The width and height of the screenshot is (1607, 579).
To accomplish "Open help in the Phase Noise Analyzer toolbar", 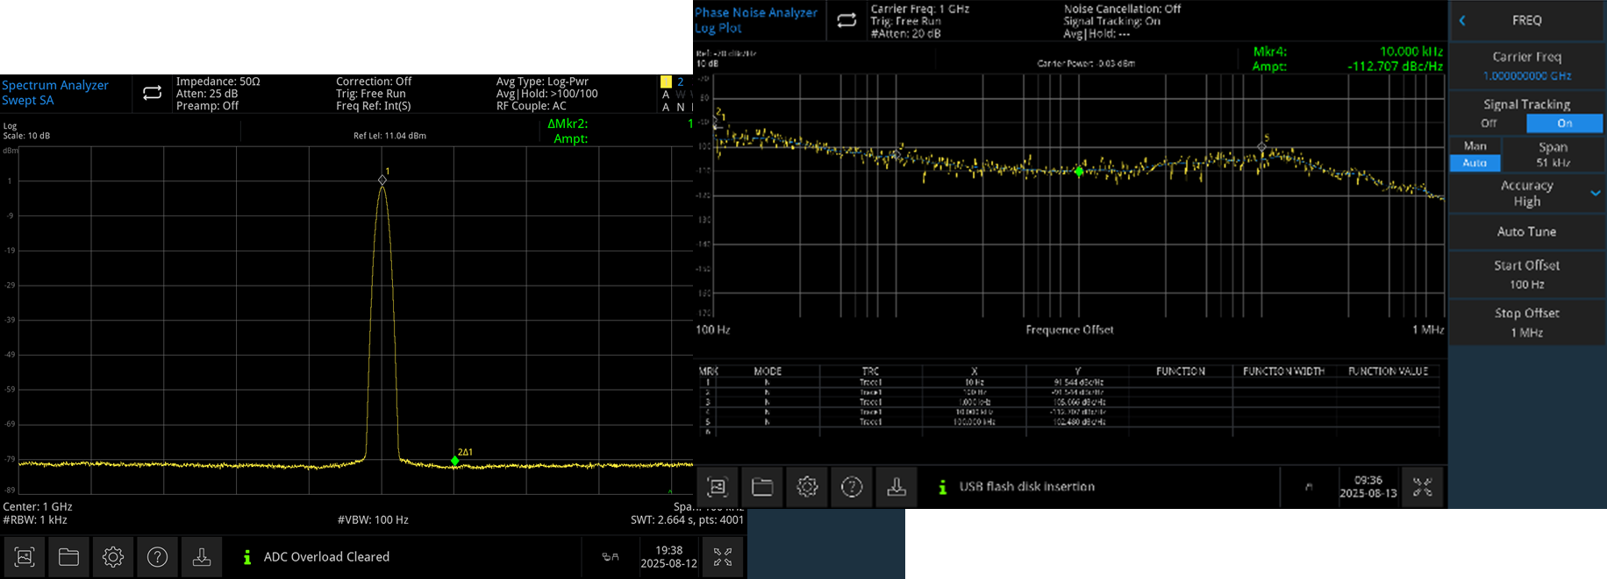I will 852,487.
